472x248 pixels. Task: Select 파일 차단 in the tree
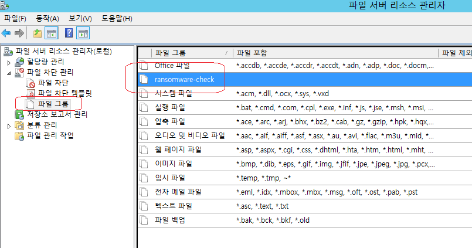point(53,83)
